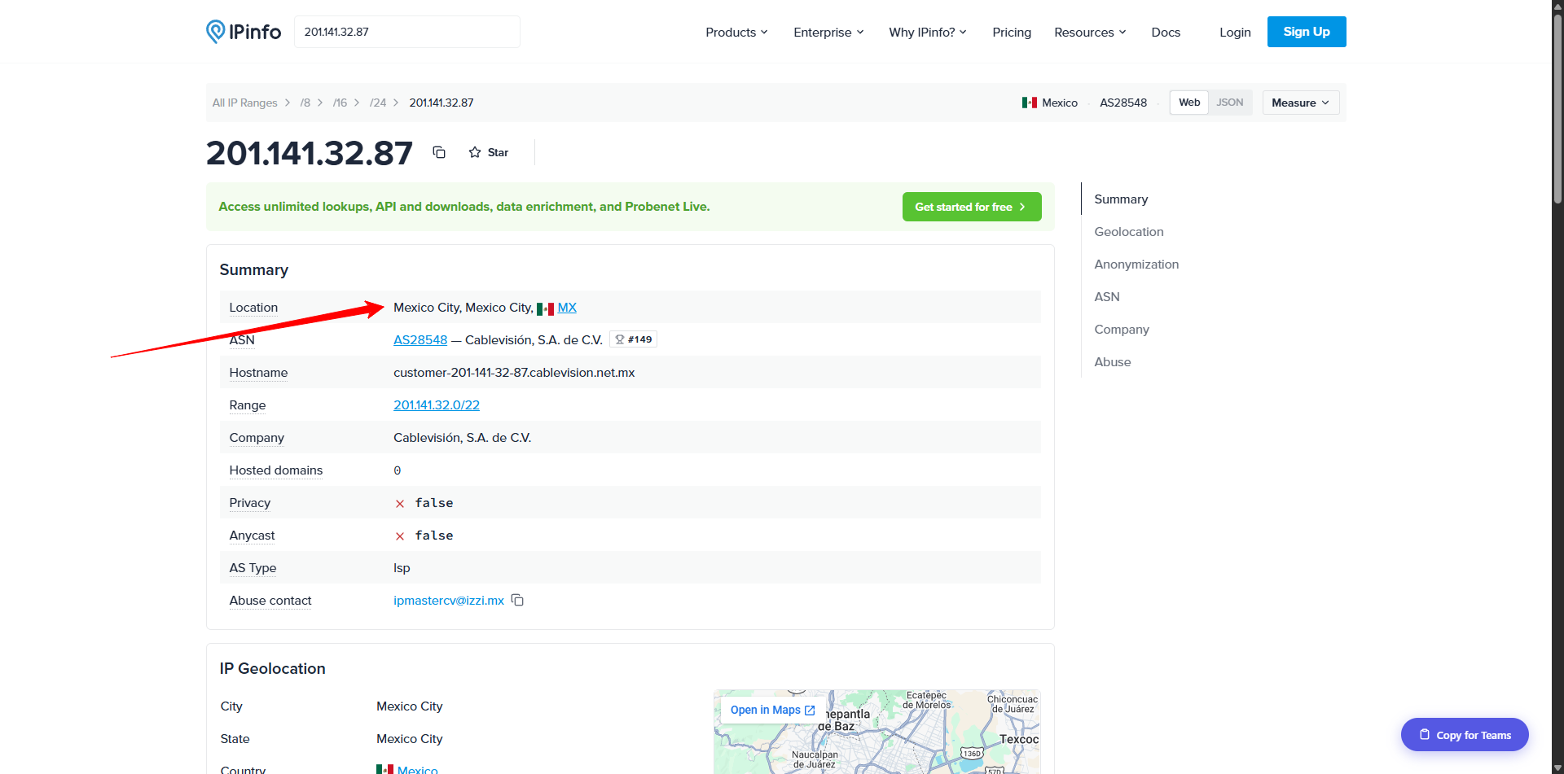Viewport: 1564px width, 774px height.
Task: Jump to ASN in the side navigation
Action: tap(1107, 297)
